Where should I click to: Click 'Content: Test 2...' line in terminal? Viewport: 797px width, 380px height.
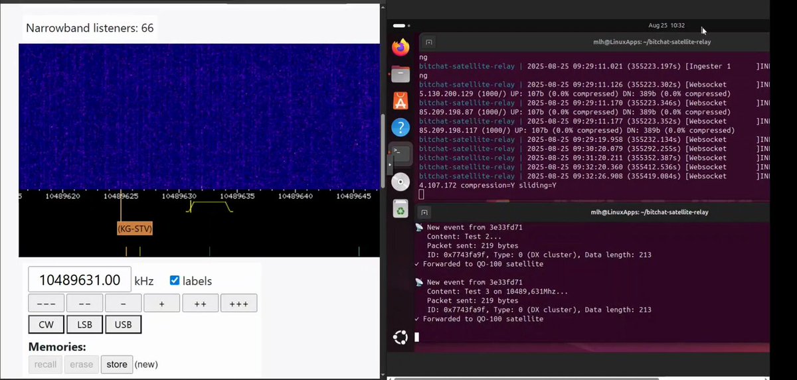[x=465, y=236]
